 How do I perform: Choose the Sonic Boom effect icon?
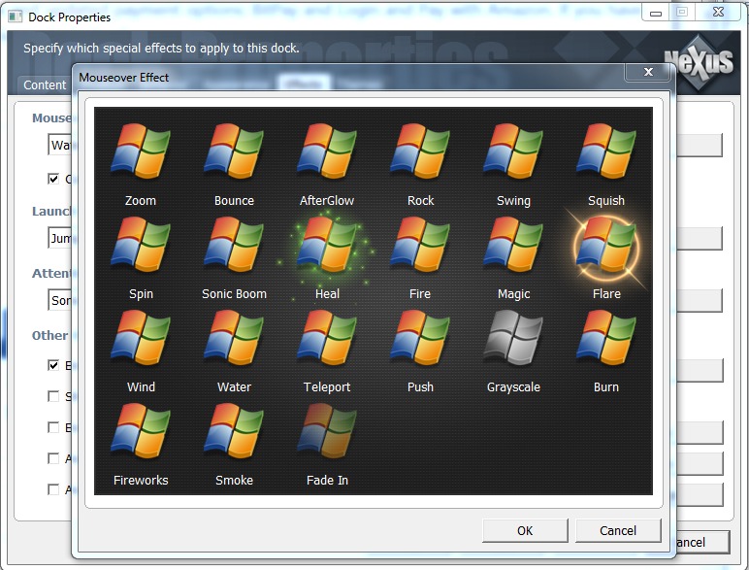(234, 245)
